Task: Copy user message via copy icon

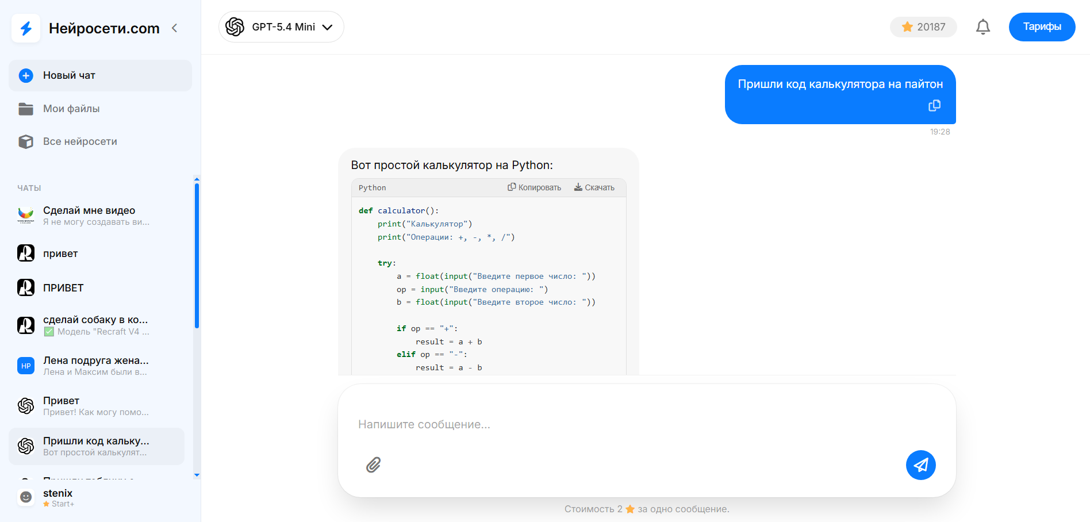Action: coord(934,106)
